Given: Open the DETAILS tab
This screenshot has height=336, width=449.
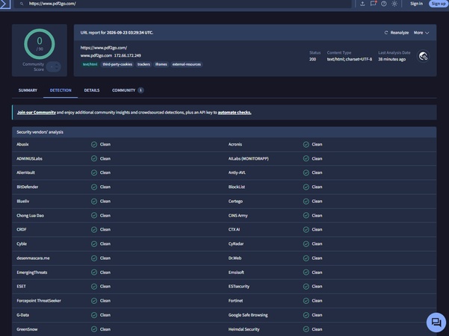Looking at the screenshot, I should (x=92, y=90).
